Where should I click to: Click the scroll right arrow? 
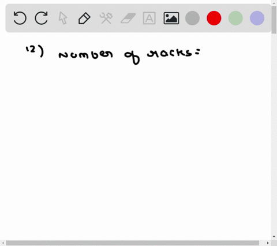point(268,243)
